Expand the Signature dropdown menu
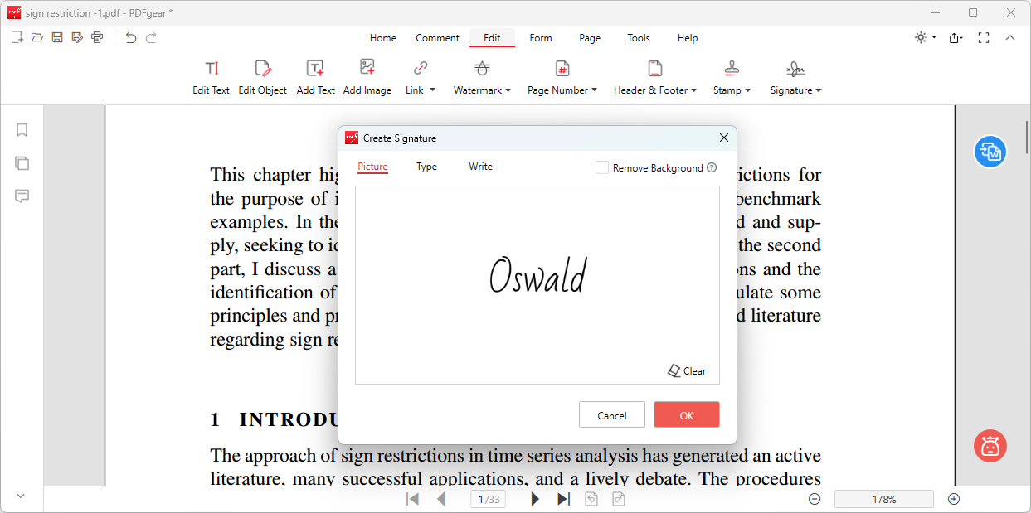1031x513 pixels. point(795,77)
